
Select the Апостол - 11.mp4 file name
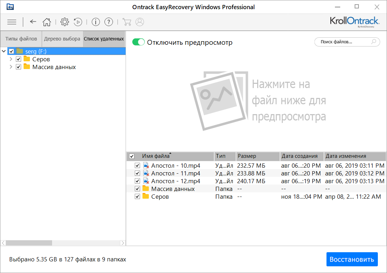pyautogui.click(x=176, y=173)
